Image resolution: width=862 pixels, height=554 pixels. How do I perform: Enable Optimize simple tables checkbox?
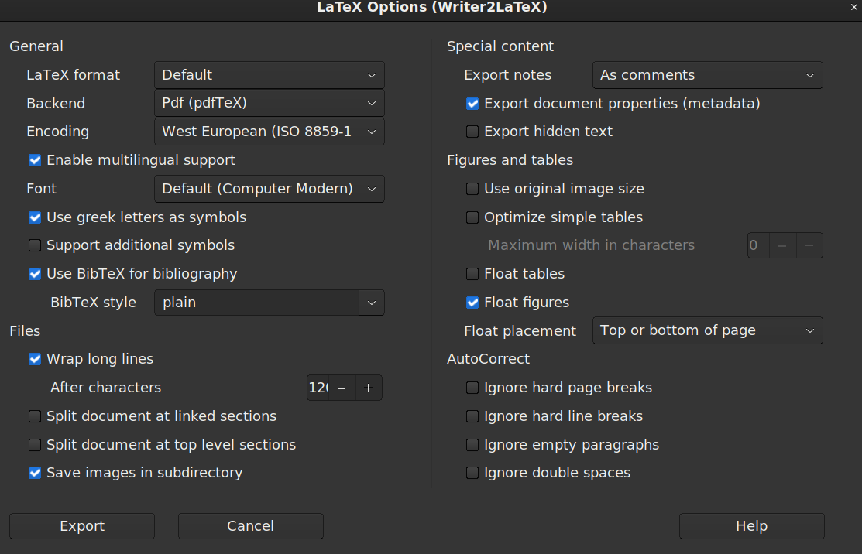(x=472, y=217)
